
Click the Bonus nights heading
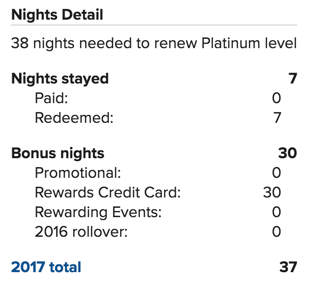point(58,154)
